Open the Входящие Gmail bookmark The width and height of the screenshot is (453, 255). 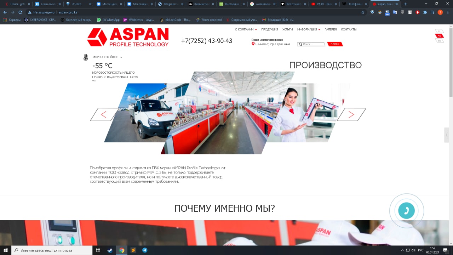[x=278, y=20]
